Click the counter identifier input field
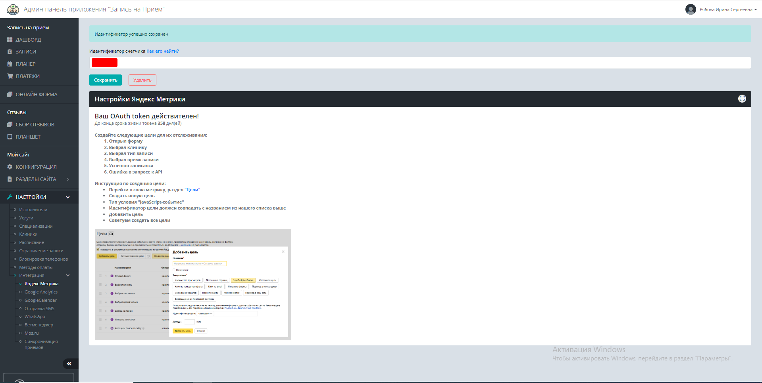The width and height of the screenshot is (762, 383). coord(420,63)
